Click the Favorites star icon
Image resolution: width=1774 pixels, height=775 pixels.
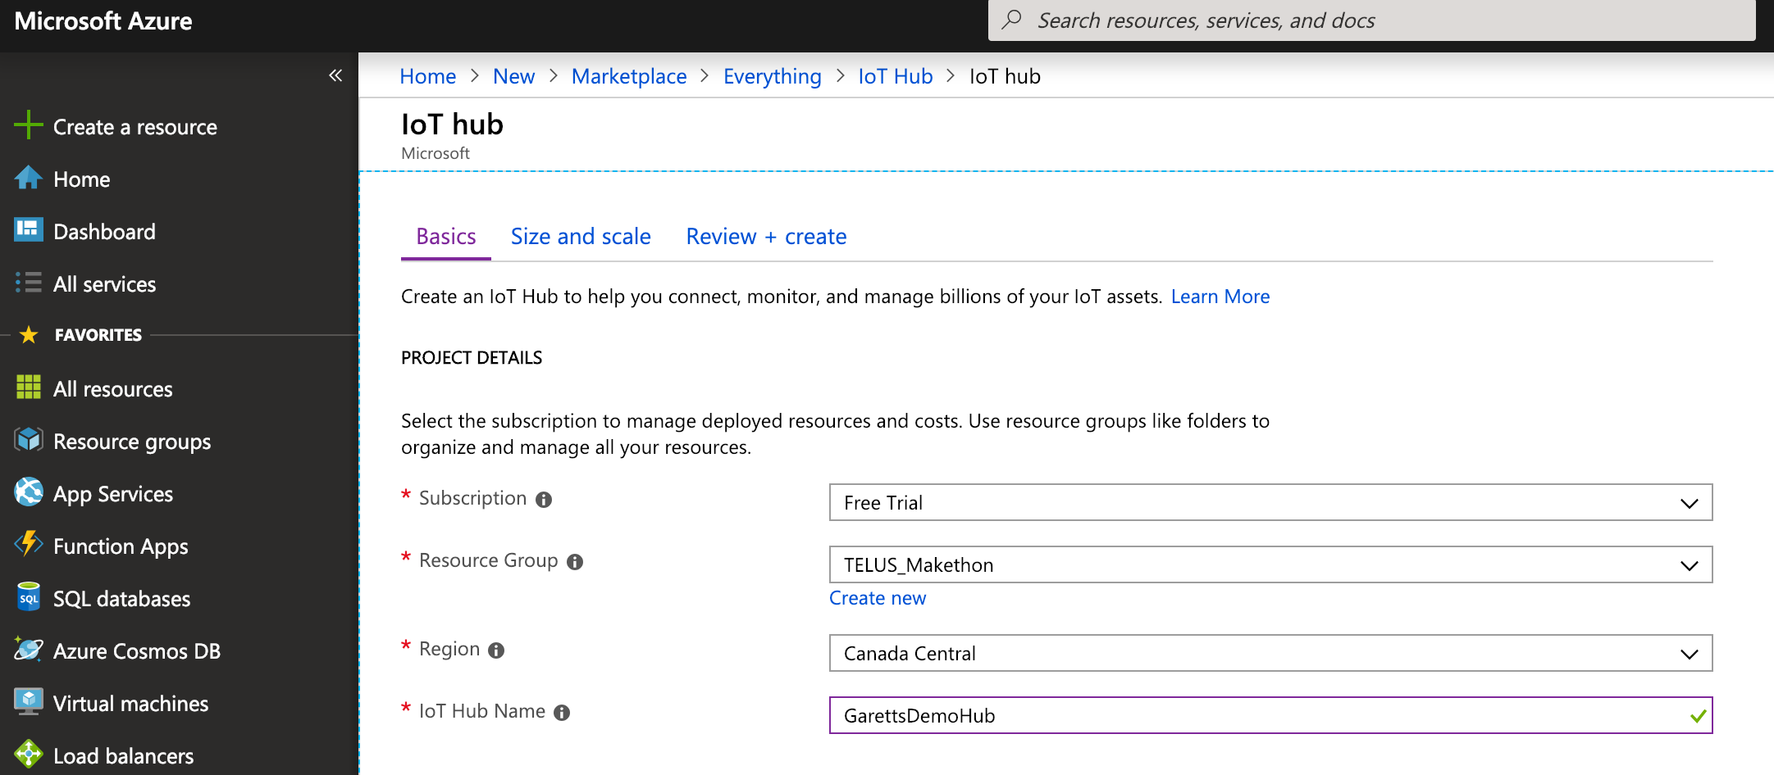(x=29, y=334)
